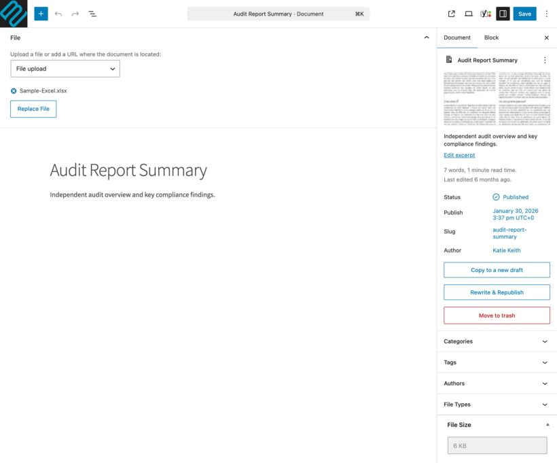
Task: Open the document overview list
Action: 92,14
